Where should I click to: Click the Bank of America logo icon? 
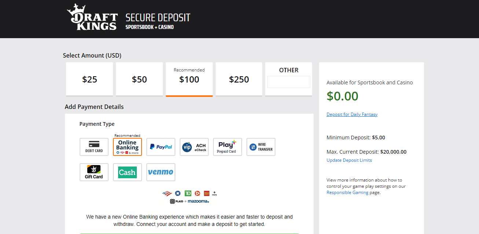click(167, 193)
